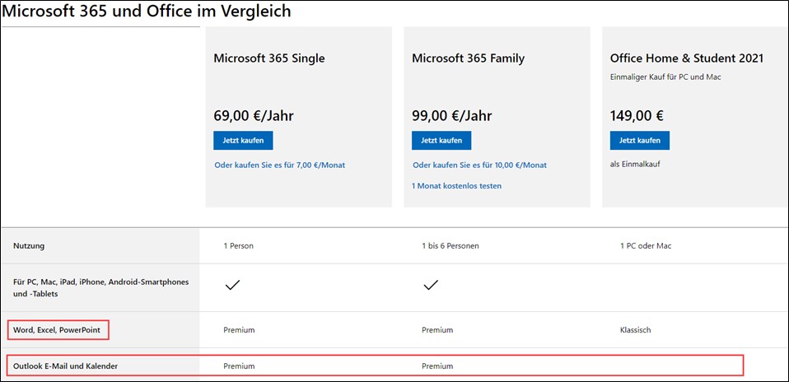
Task: Buy Microsoft 365 Single with Jetzt kaufen
Action: (243, 141)
